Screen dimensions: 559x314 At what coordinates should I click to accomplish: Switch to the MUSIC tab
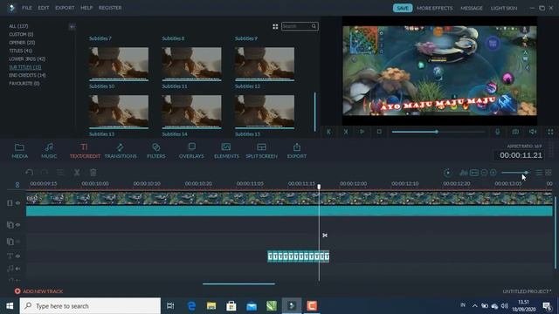[49, 151]
